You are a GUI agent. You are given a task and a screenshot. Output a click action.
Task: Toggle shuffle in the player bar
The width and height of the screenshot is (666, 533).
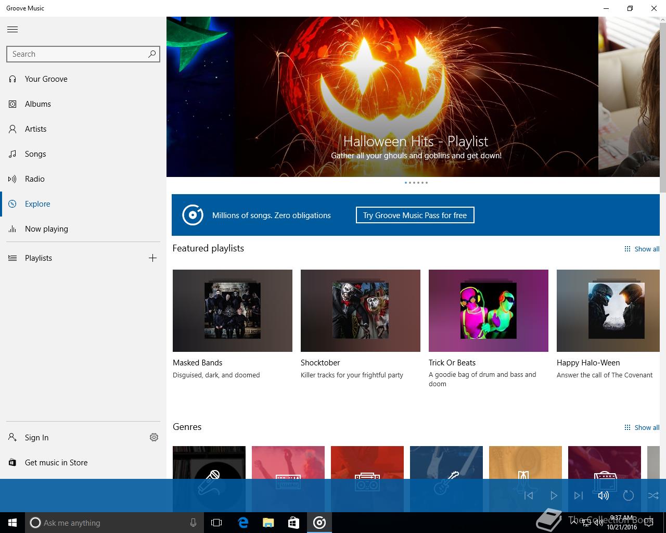654,496
